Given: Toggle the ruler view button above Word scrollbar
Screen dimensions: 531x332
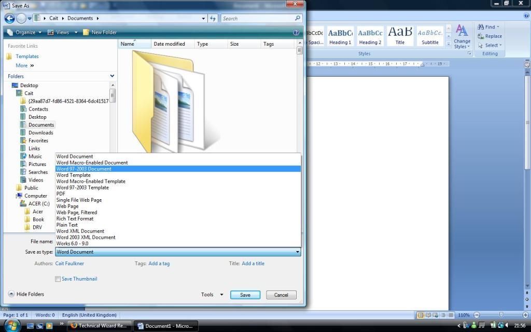Looking at the screenshot, I should point(527,64).
